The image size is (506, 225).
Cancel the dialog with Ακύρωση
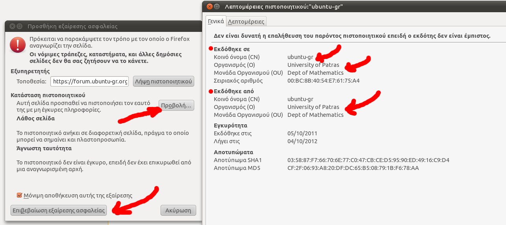pyautogui.click(x=178, y=210)
